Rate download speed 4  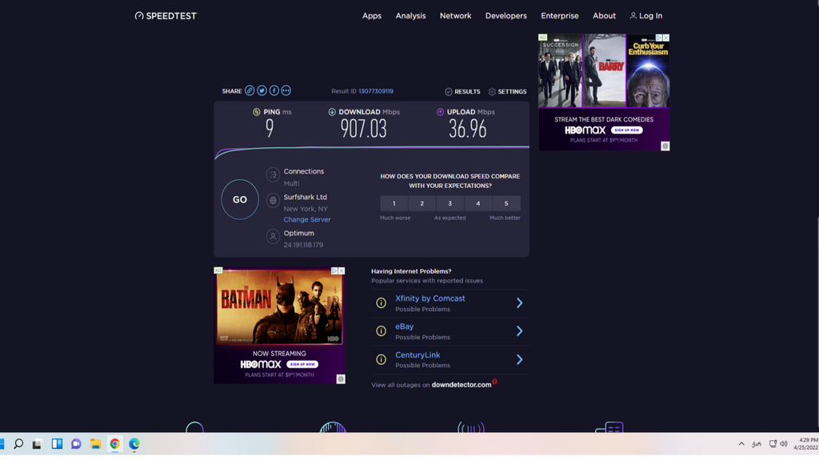[x=478, y=203]
